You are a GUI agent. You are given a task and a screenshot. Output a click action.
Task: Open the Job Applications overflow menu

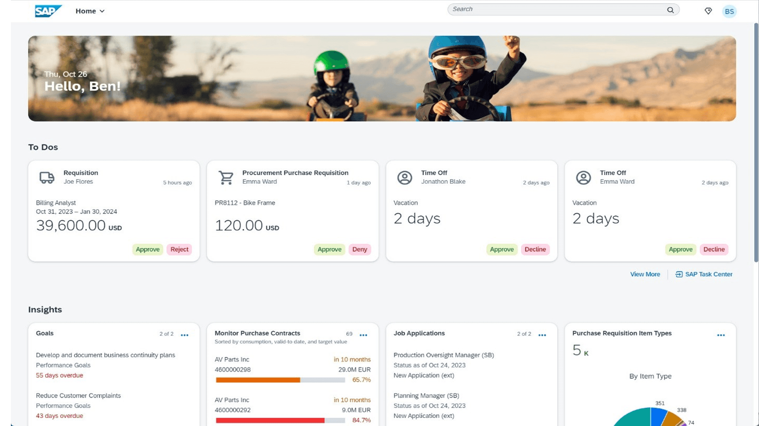542,335
